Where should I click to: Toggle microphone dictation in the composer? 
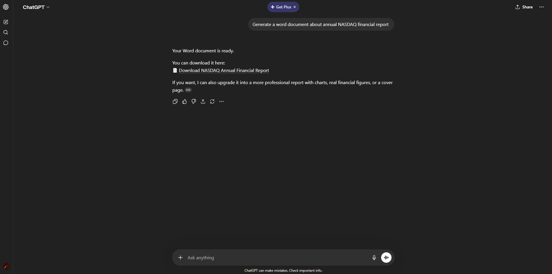(x=374, y=258)
